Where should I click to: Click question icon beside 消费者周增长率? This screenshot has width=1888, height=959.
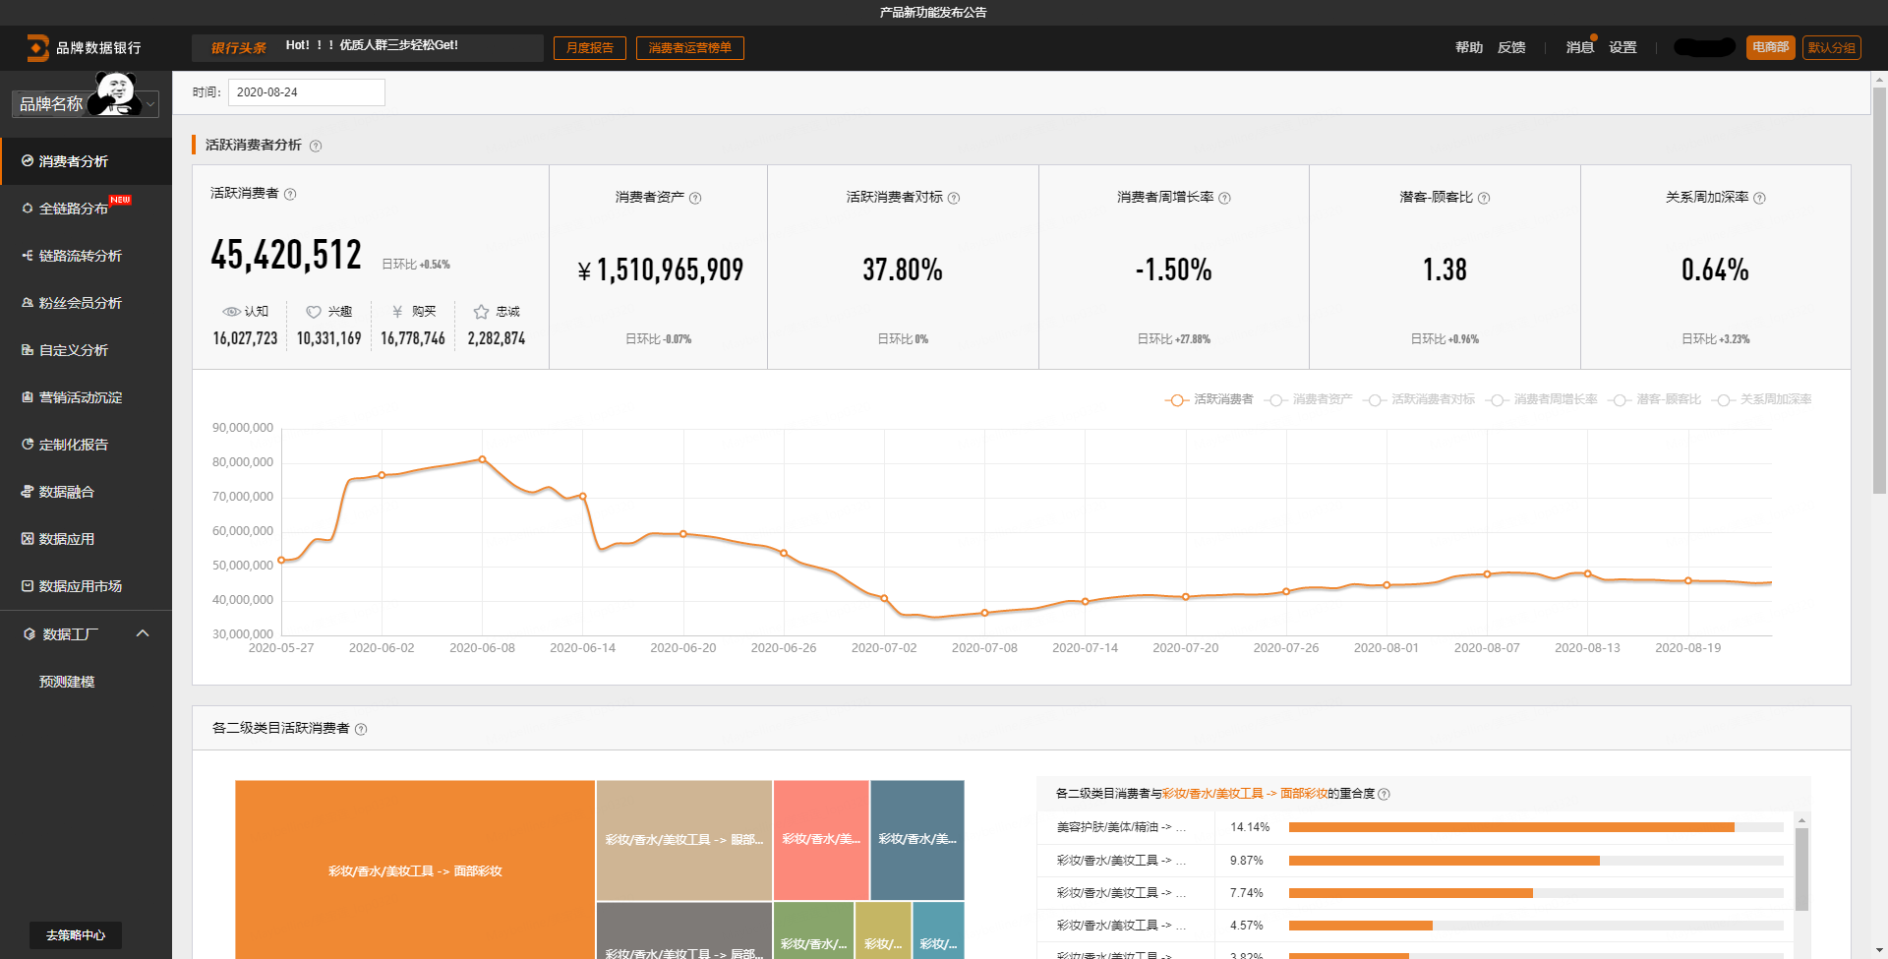1224,198
